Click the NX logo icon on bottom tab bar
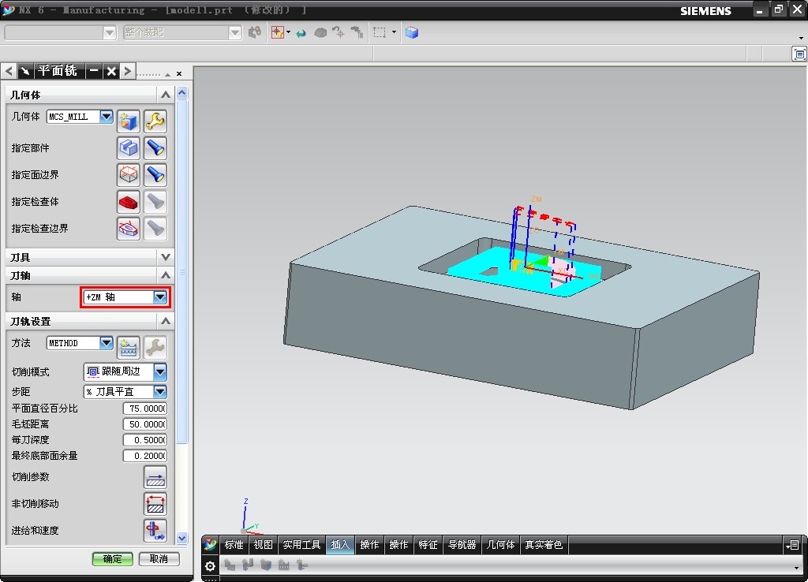Image resolution: width=808 pixels, height=582 pixels. (210, 544)
